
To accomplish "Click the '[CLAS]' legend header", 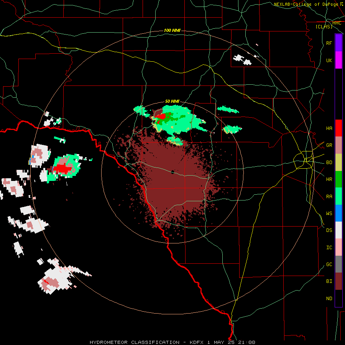I will [324, 26].
